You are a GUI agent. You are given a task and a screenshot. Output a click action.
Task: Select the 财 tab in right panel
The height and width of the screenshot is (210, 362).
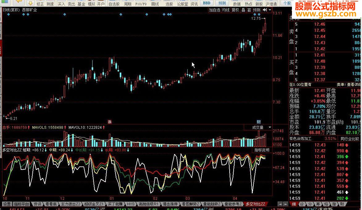(x=342, y=204)
